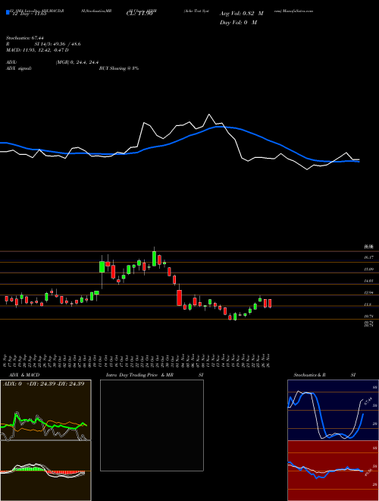Viewport: 379px width, 501px height.
Task: Click the 15.09 price level label
Action: point(369,269)
